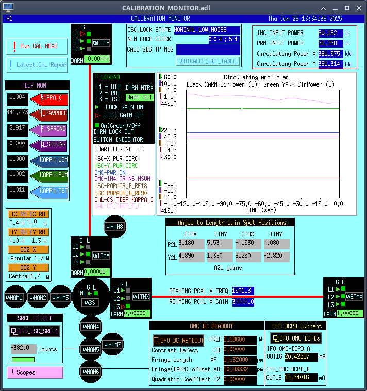Toggle ETMX L1 lock switch indicator
Image resolution: width=367 pixels, height=391 pixels.
click(343, 289)
